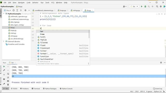166x93 pixels.
Task: Click the Stop toolbar icon
Action: coord(153,6)
